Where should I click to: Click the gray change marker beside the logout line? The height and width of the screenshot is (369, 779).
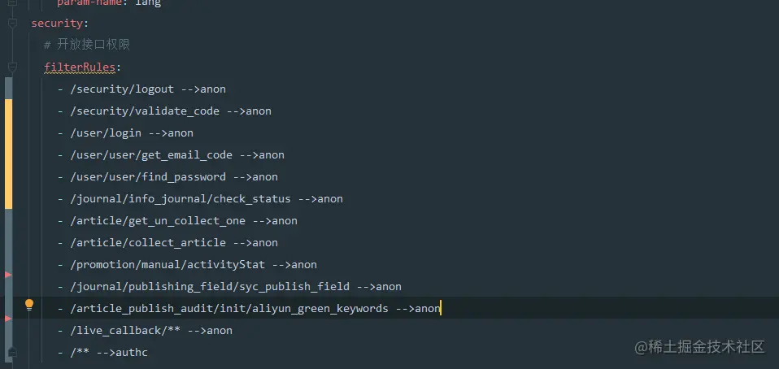[x=8, y=89]
